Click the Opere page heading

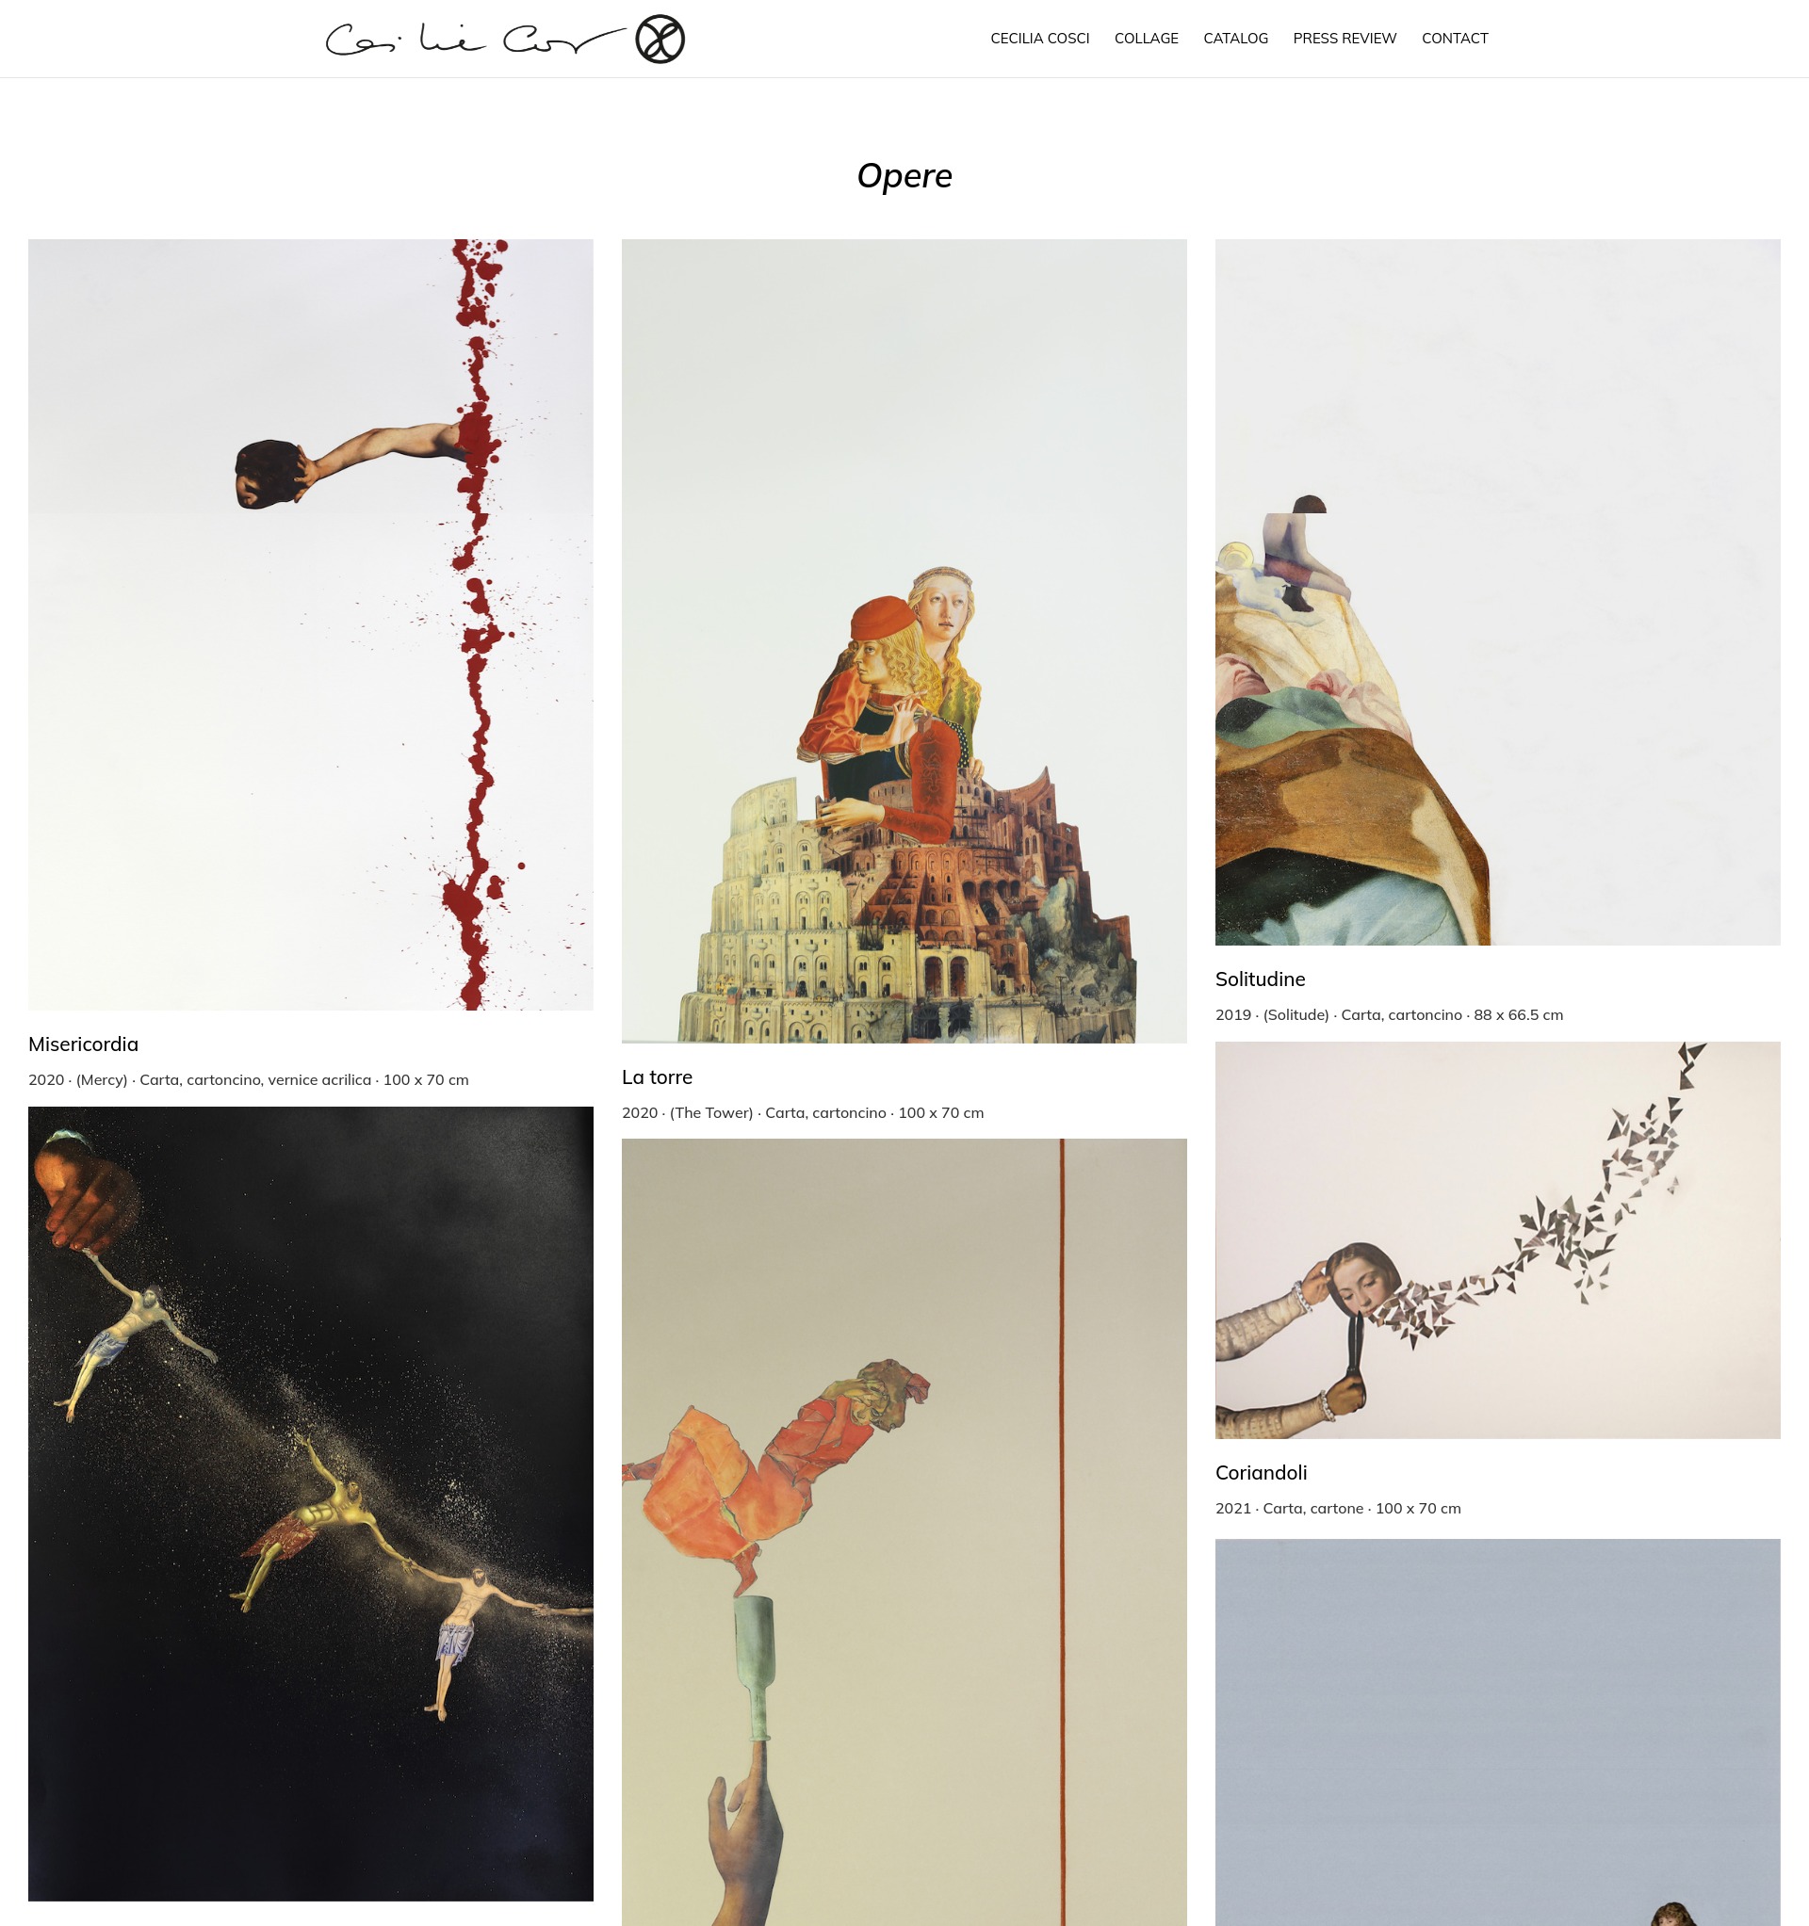(904, 175)
